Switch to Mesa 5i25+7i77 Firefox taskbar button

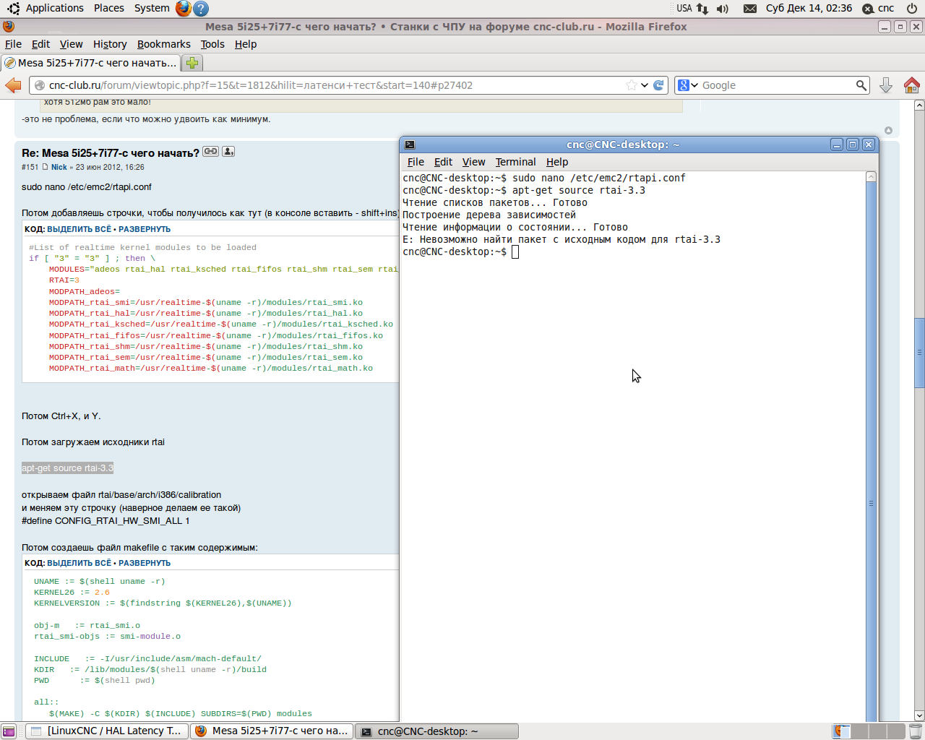[272, 731]
